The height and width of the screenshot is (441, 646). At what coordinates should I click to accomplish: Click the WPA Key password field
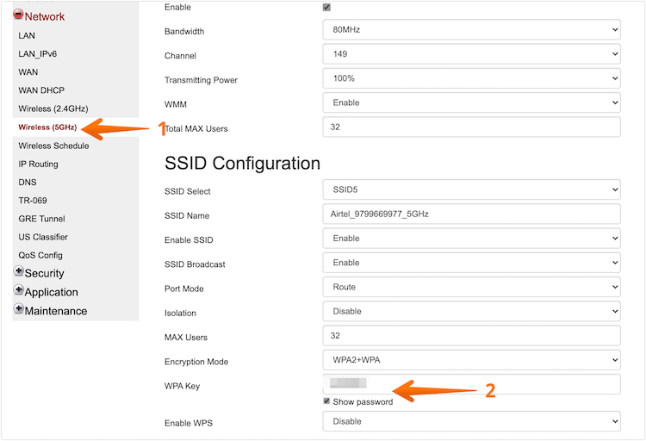[x=471, y=384]
